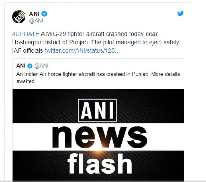Select the ANI author name in the quoted tweet
The image size is (206, 182).
tap(21, 66)
